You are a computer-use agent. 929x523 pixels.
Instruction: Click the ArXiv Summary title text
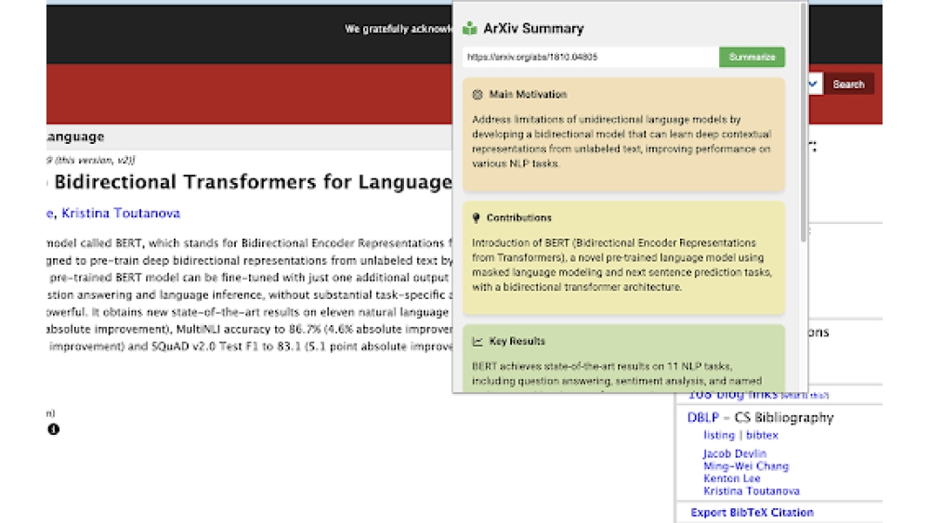533,29
